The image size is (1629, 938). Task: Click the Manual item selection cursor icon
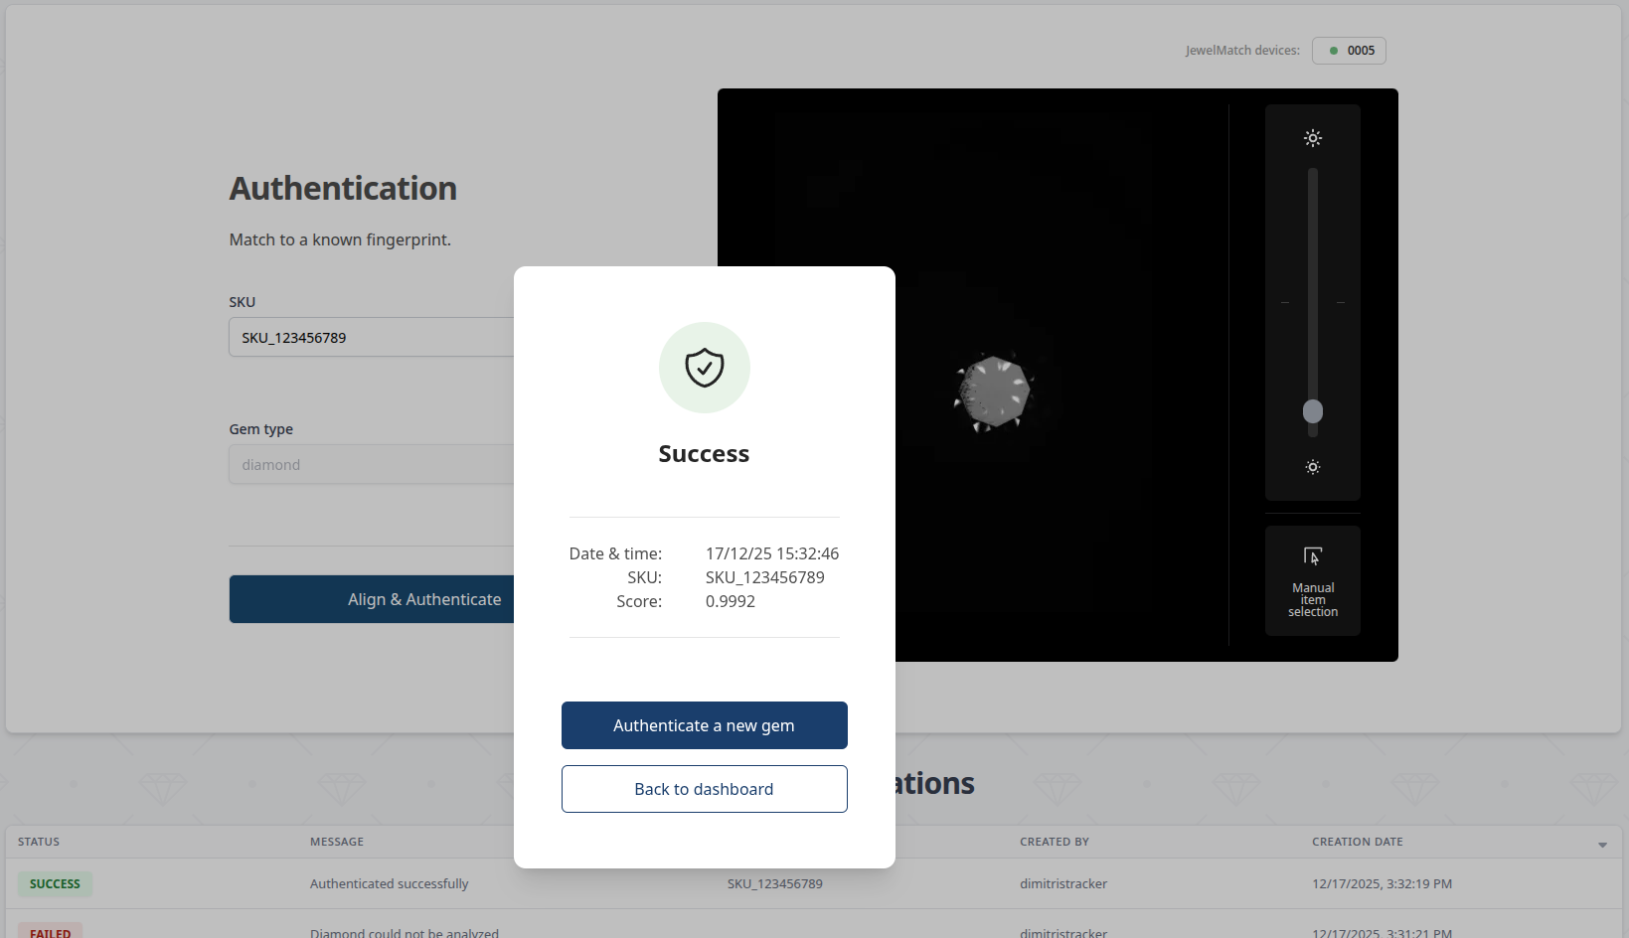(x=1312, y=556)
